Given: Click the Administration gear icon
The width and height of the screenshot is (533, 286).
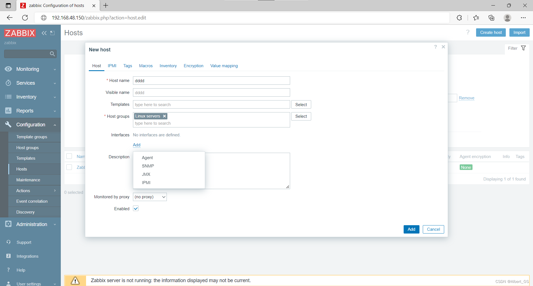Looking at the screenshot, I should pos(8,224).
